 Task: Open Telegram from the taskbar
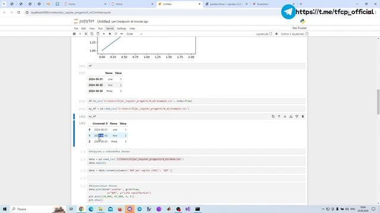click(140, 209)
